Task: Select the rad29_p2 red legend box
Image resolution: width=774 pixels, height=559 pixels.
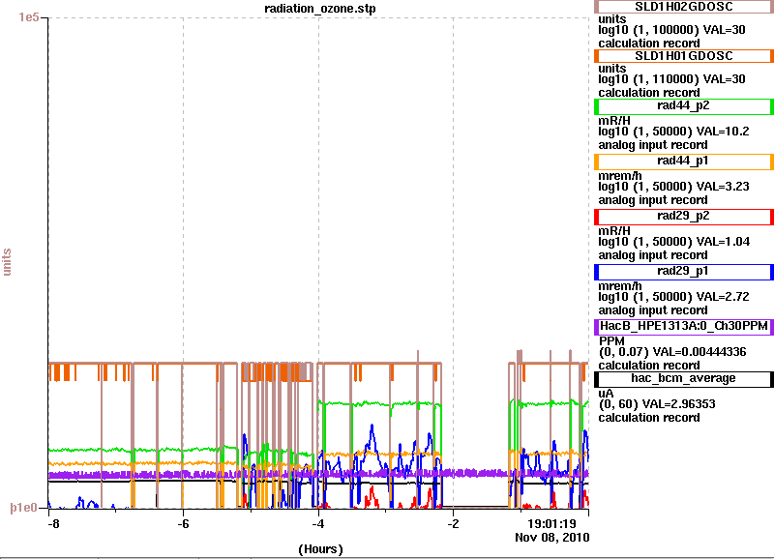Action: click(x=684, y=217)
